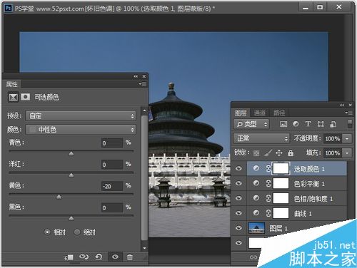Filter layers by type (T) icon
357x268 pixels.
click(308, 124)
